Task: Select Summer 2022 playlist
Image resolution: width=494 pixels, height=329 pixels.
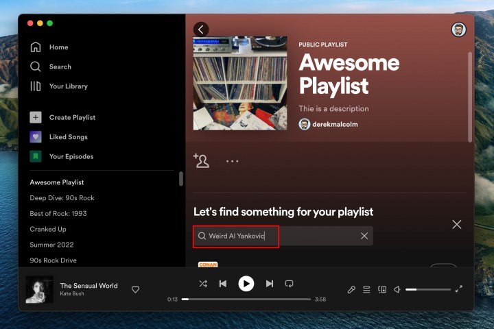Action: coord(51,245)
